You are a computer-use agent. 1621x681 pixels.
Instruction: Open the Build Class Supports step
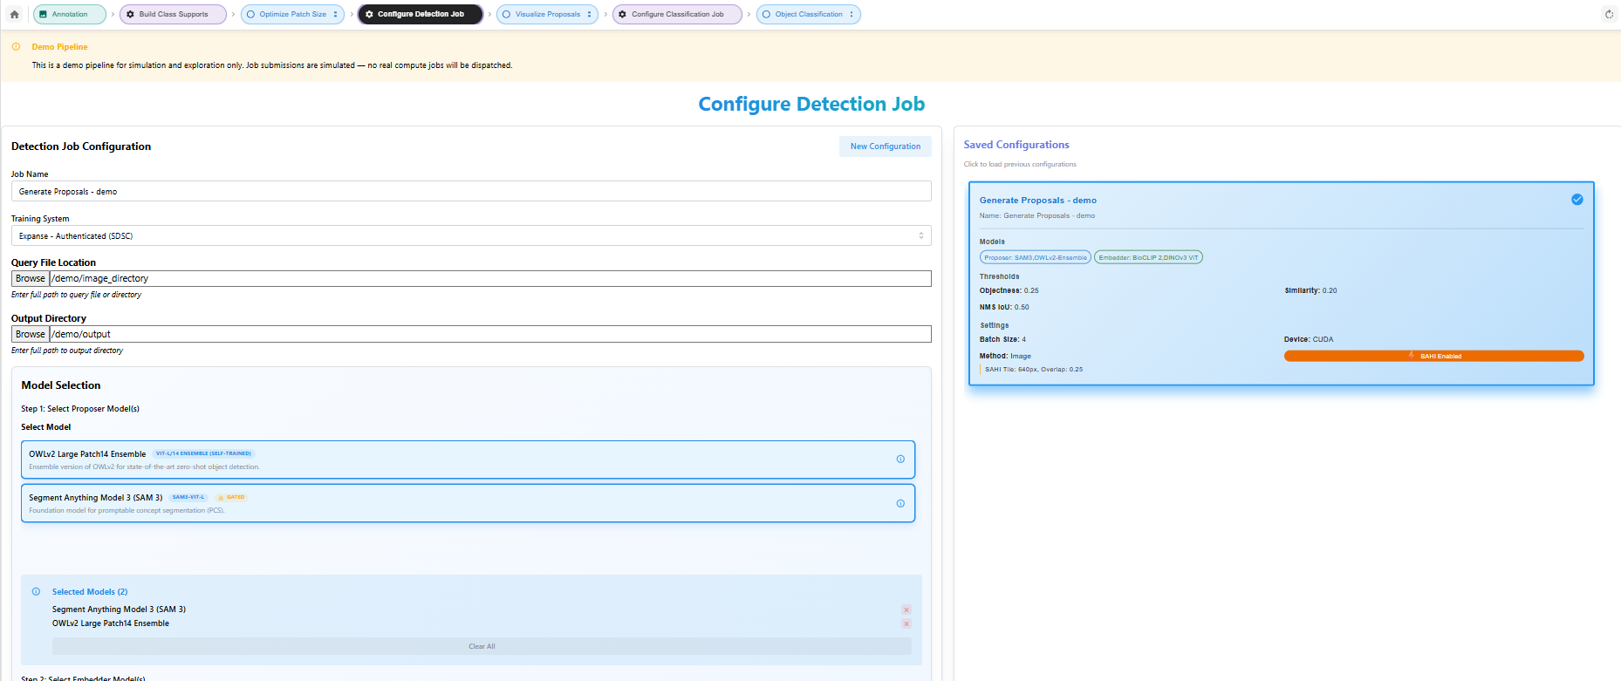pyautogui.click(x=173, y=14)
